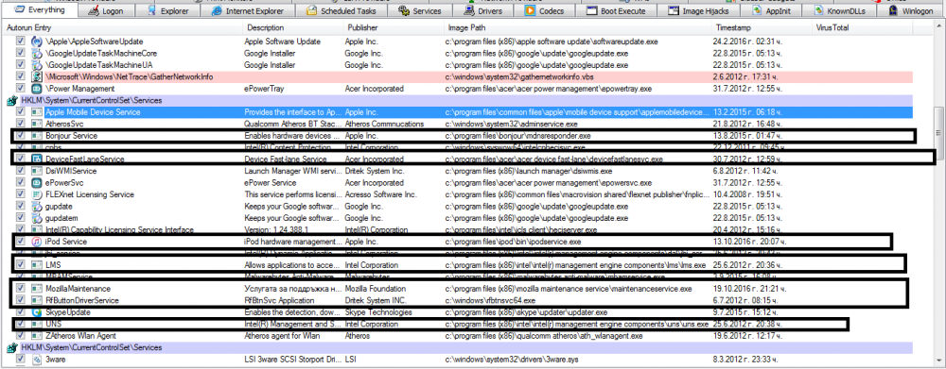Click the '24.2.2016 г. 02:31 ч.' timestamp

coord(747,42)
